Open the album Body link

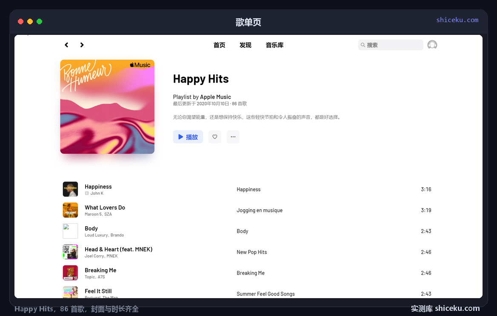click(243, 231)
